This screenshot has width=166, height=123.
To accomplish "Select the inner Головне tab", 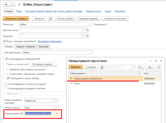I will [x=9, y=47].
